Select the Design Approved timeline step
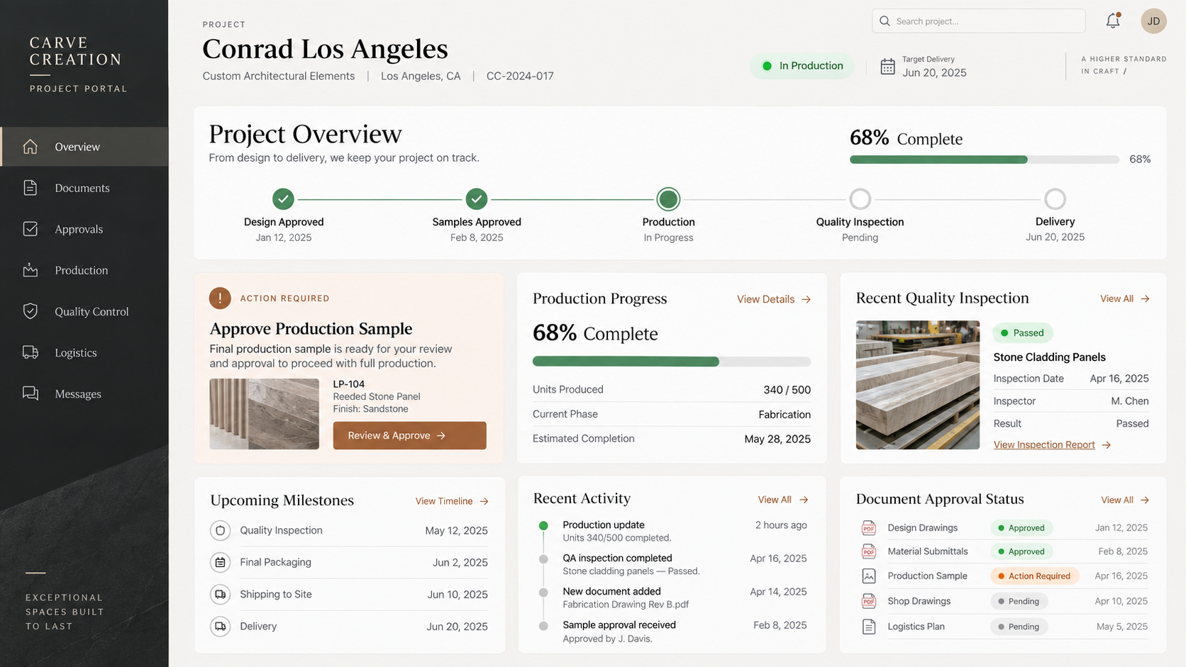Image resolution: width=1186 pixels, height=667 pixels. point(283,199)
